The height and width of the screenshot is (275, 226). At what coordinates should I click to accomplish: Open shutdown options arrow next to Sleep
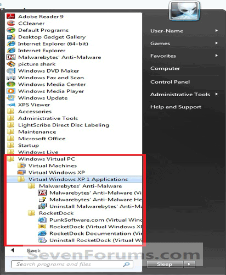(189, 264)
